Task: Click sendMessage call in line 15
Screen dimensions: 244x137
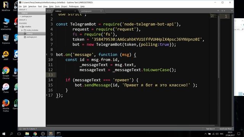Action: click(97, 85)
